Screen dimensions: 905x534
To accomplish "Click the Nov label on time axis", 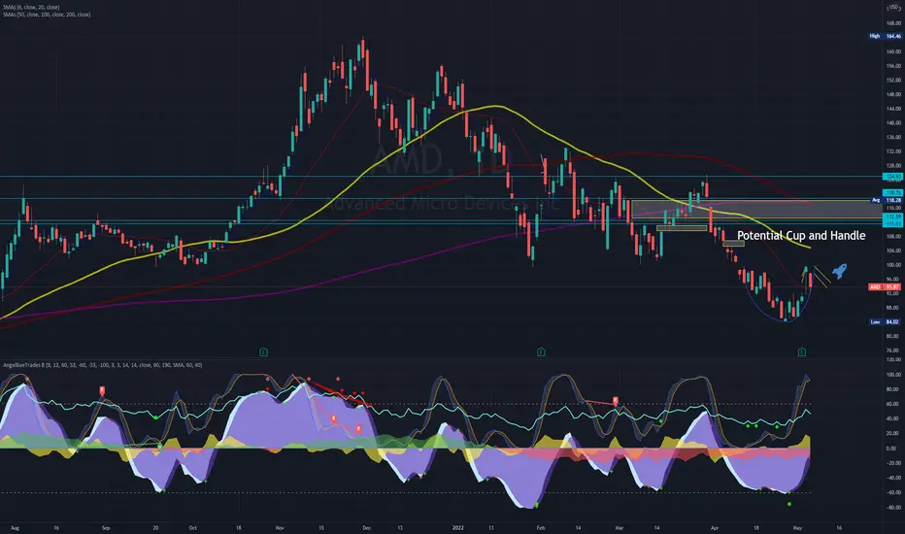I will pos(280,527).
